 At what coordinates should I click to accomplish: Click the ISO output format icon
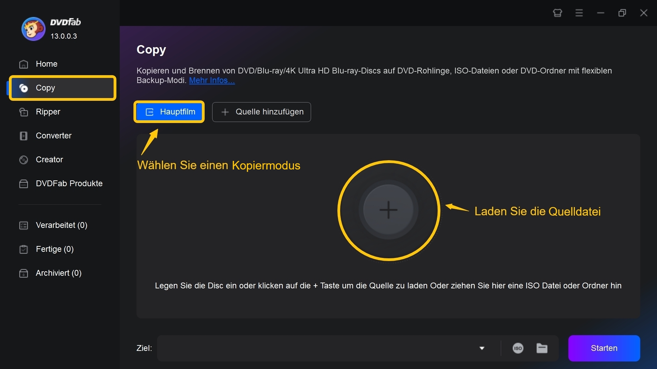point(518,347)
